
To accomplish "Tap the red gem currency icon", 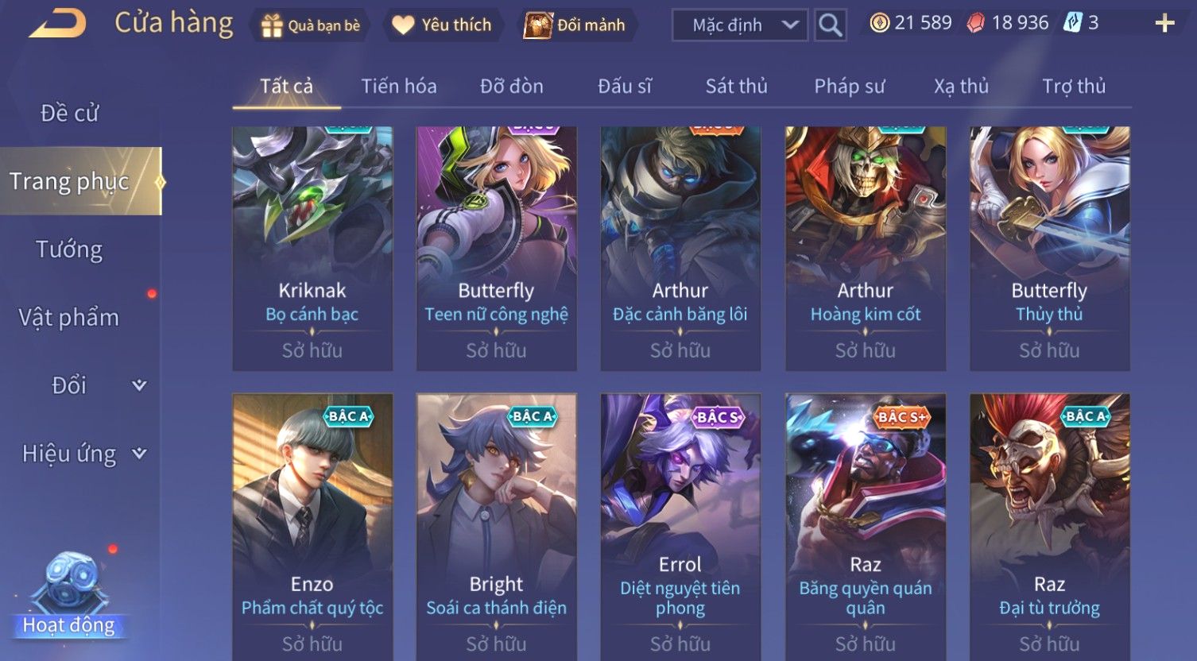I will (976, 23).
